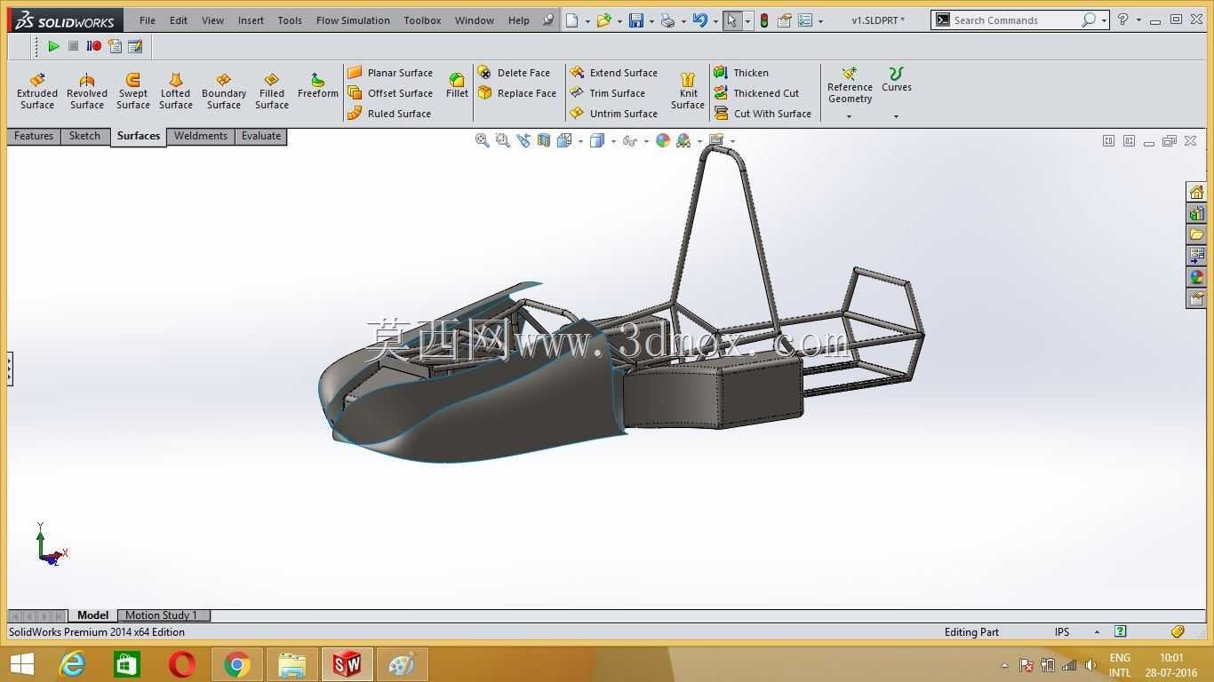
Task: Switch to the Weldments tab
Action: pyautogui.click(x=201, y=136)
